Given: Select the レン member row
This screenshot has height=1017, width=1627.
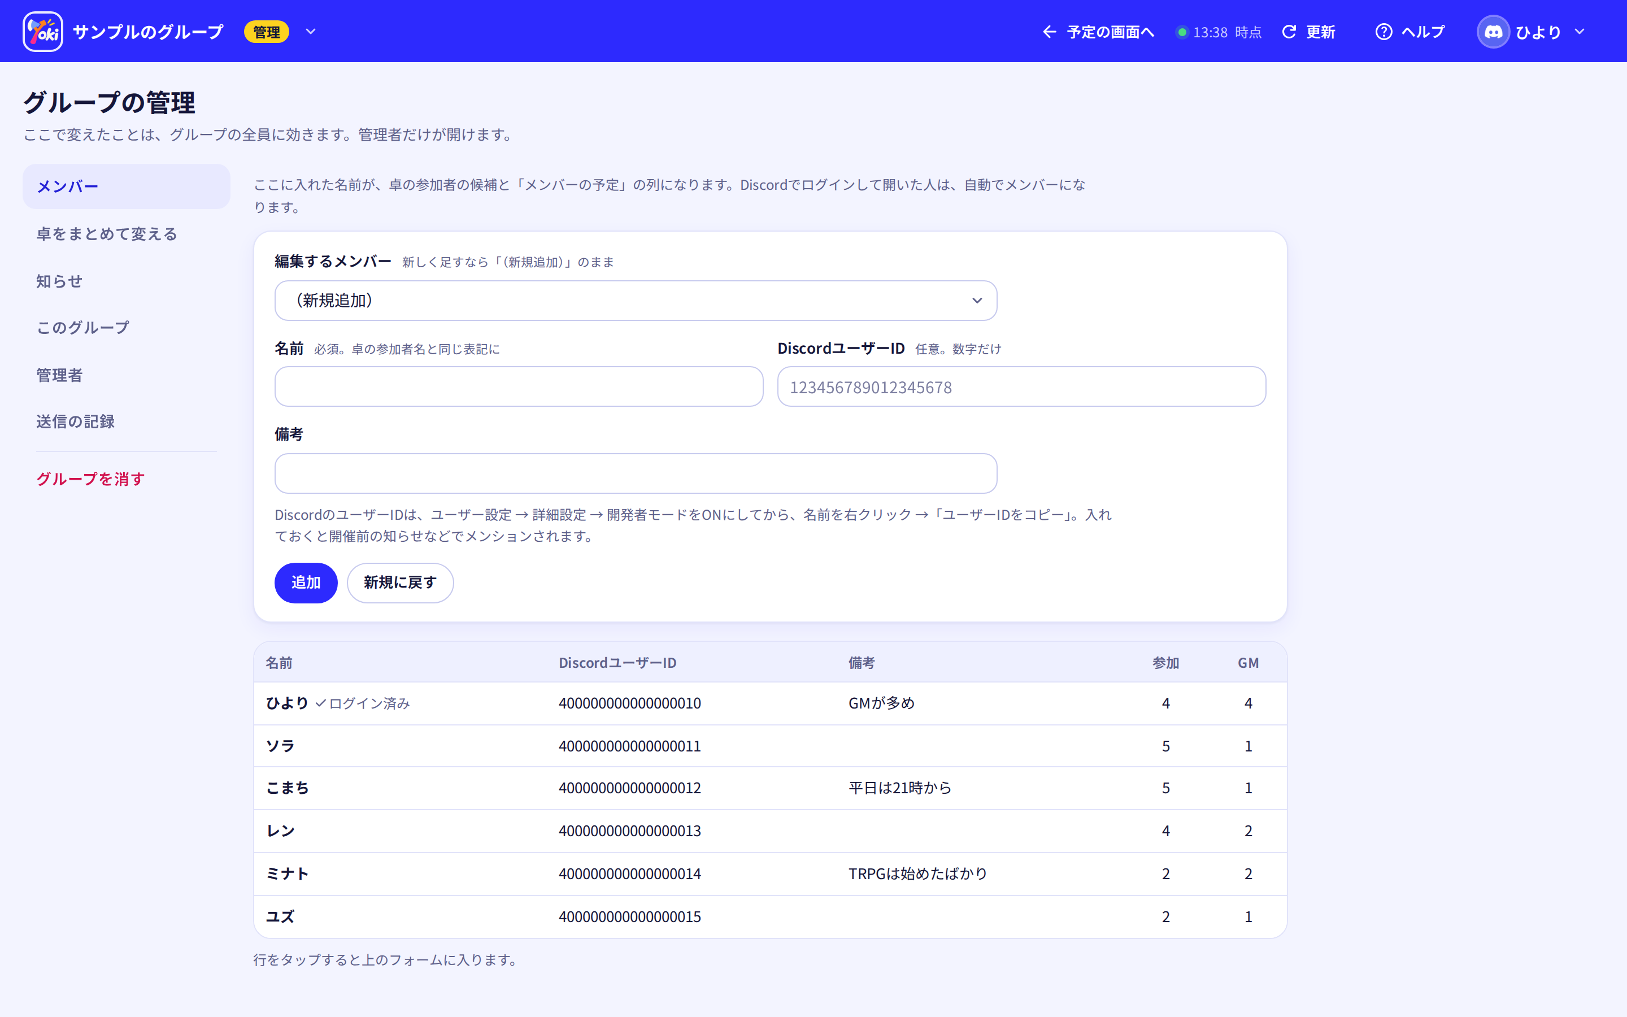Looking at the screenshot, I should pos(770,831).
